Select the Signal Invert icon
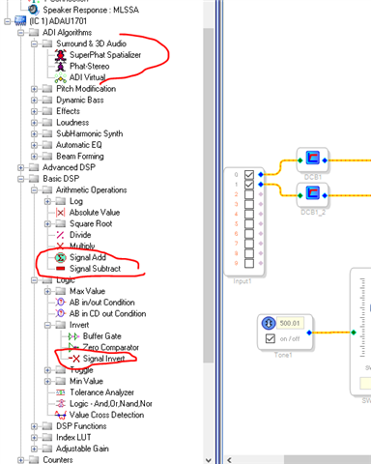Image resolution: width=371 pixels, height=464 pixels. point(74,359)
